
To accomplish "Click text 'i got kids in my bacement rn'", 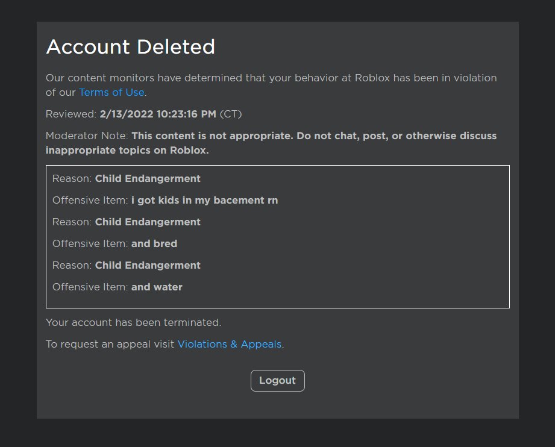I will [205, 201].
